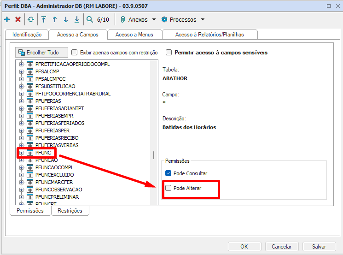The width and height of the screenshot is (343, 255).
Task: Go to next record down arrow
Action: [x=66, y=19]
